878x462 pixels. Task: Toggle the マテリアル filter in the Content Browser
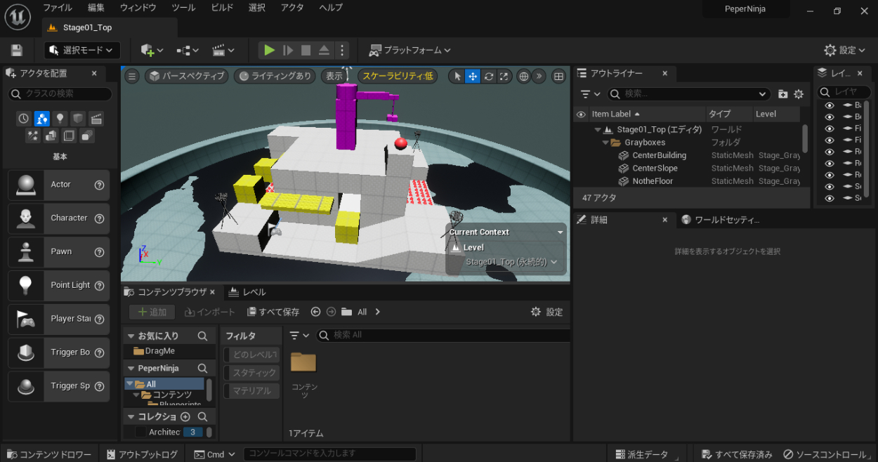click(251, 391)
